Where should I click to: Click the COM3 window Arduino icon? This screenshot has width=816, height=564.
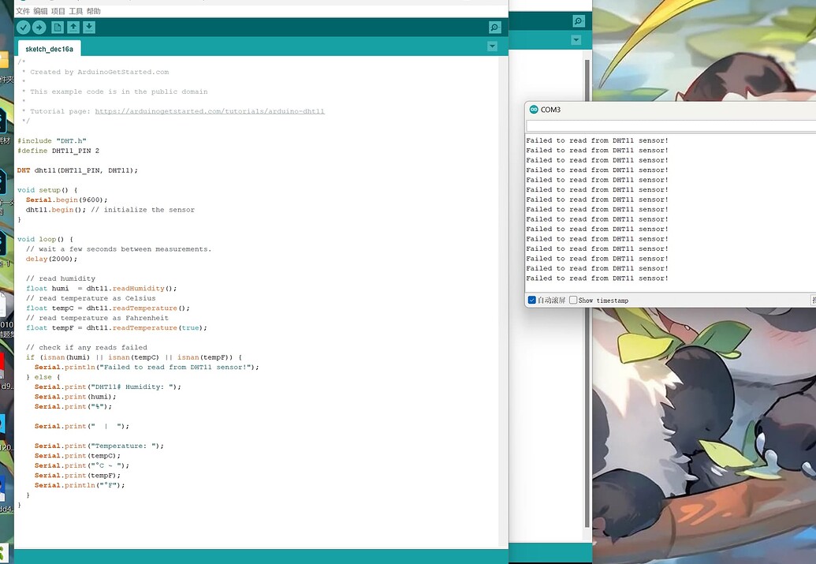coord(534,110)
